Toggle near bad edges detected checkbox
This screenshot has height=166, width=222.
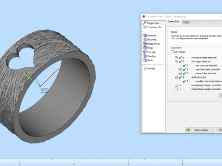[180, 70]
